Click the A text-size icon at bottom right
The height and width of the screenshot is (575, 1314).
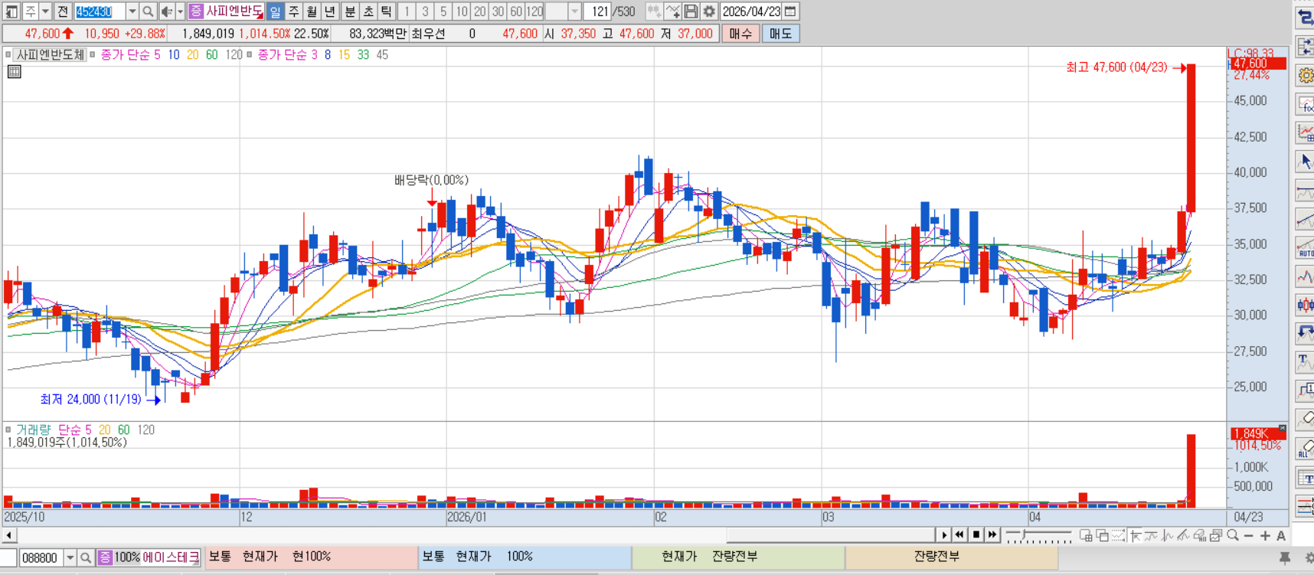(1281, 536)
